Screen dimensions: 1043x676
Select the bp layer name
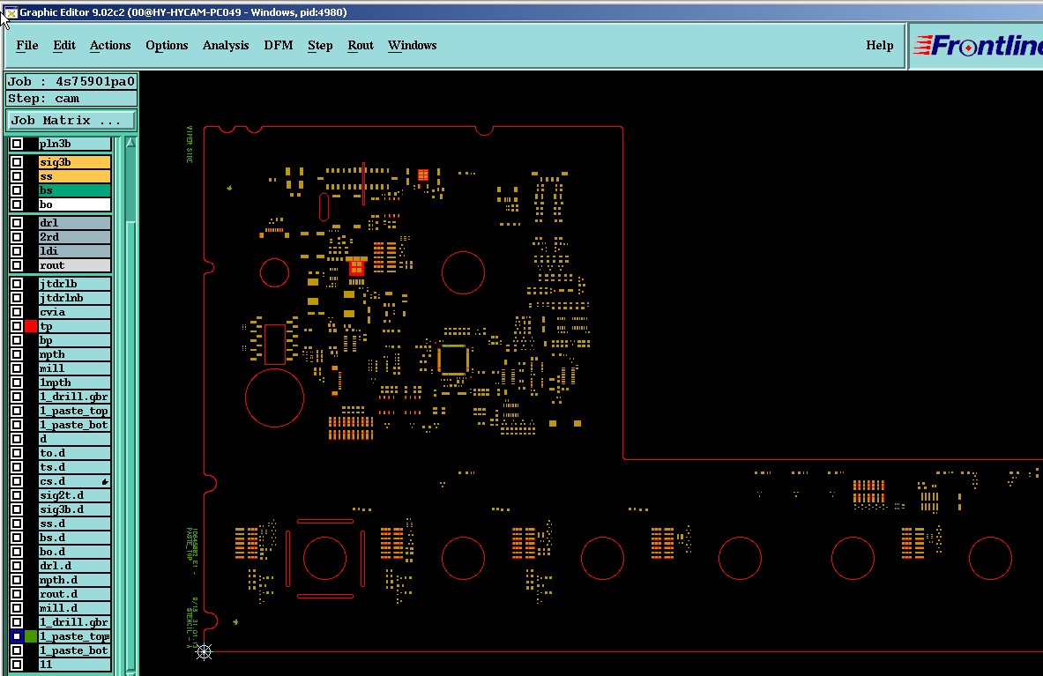[x=74, y=340]
